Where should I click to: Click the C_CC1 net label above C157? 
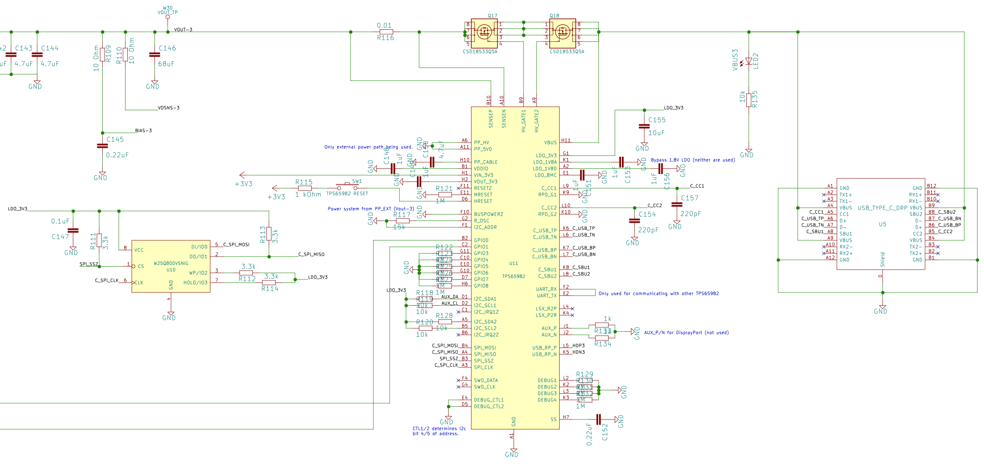coord(697,186)
